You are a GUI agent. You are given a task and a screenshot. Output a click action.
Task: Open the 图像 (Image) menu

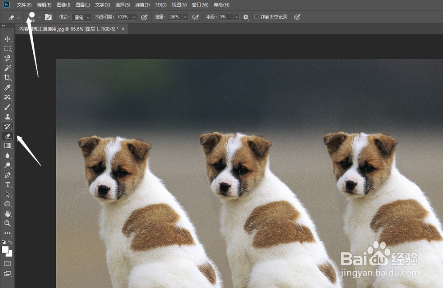pos(63,5)
